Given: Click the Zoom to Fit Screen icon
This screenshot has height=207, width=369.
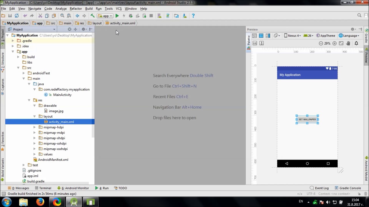Looking at the screenshot, I should [341, 43].
